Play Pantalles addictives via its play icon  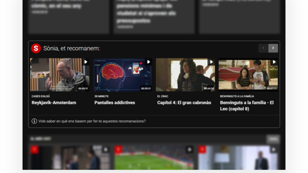[148, 62]
